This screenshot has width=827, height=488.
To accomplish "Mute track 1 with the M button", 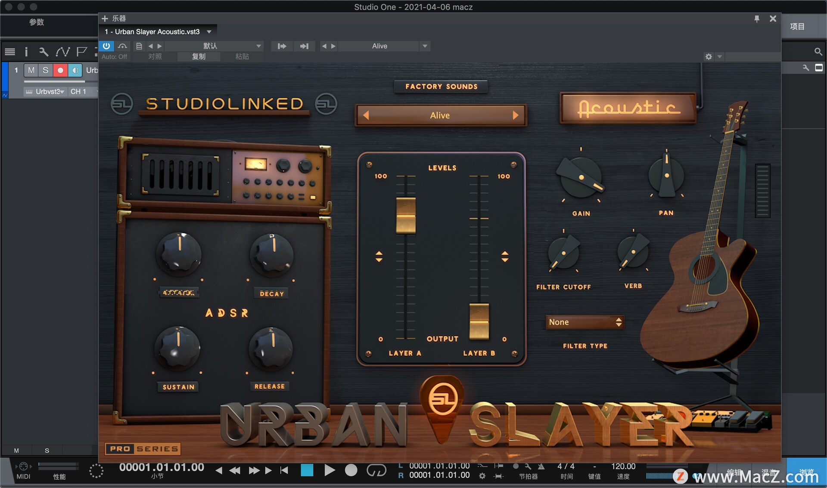I will pos(31,70).
